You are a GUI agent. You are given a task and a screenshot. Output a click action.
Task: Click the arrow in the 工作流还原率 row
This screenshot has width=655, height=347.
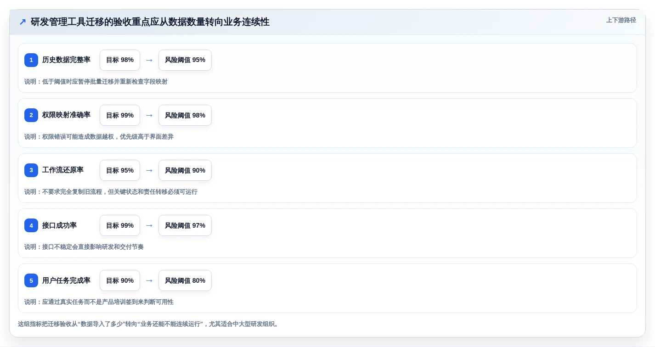(x=149, y=170)
